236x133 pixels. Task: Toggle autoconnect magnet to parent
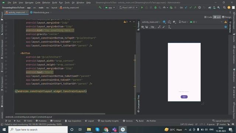[x=147, y=27]
